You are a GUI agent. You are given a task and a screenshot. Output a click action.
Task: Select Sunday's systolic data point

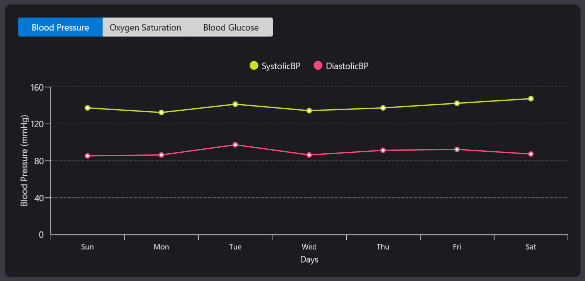pos(88,108)
